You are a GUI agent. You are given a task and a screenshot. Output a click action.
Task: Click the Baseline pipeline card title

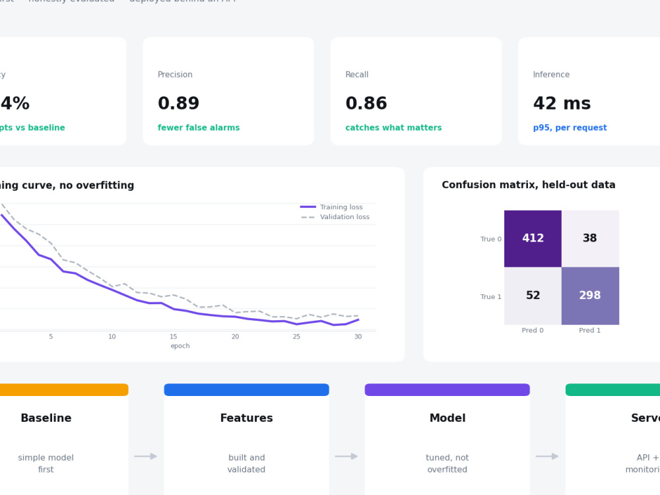point(46,418)
